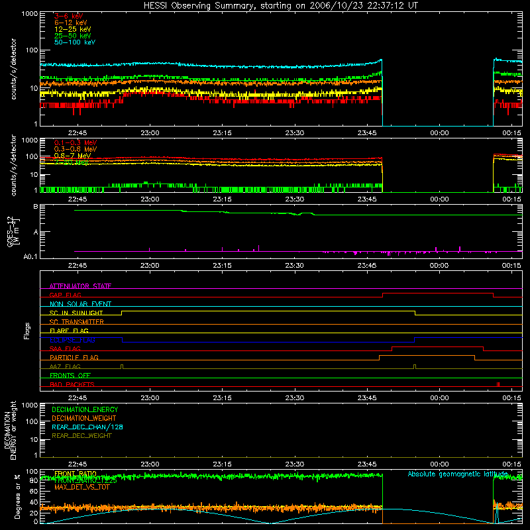This screenshot has height=530, width=530.
Task: Select the SC_TRANSMITTER flag label
Action: pyautogui.click(x=77, y=322)
